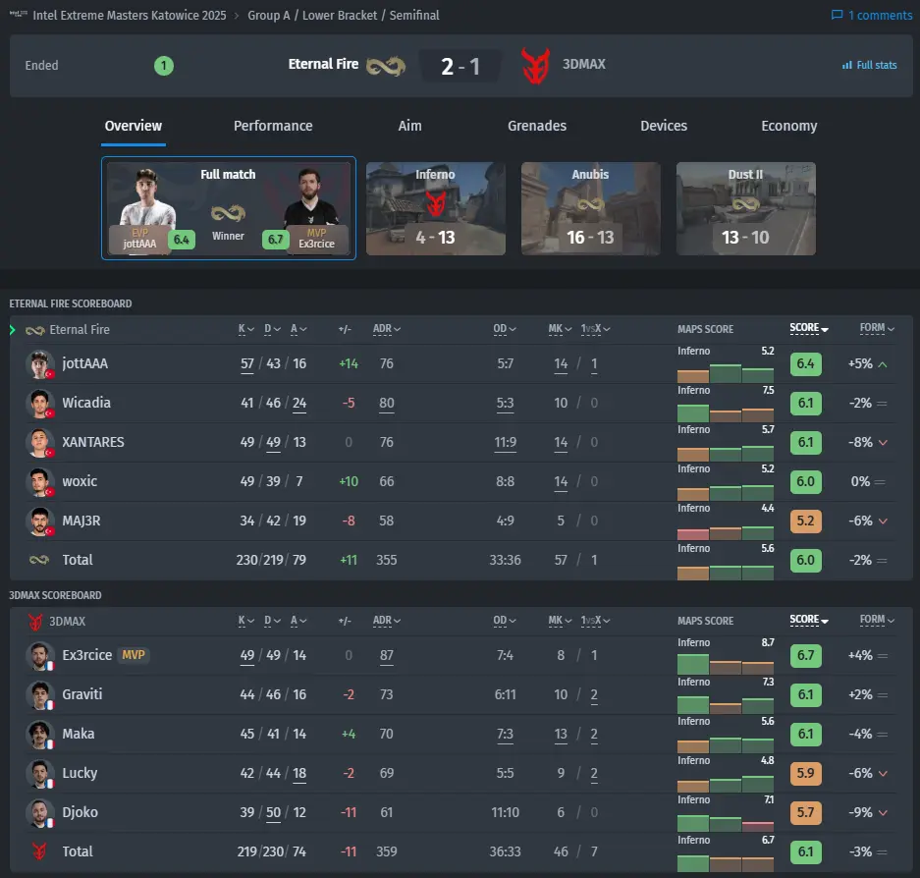
Task: Click the 3DMAX logo in scoreboard header
Action: click(x=35, y=622)
